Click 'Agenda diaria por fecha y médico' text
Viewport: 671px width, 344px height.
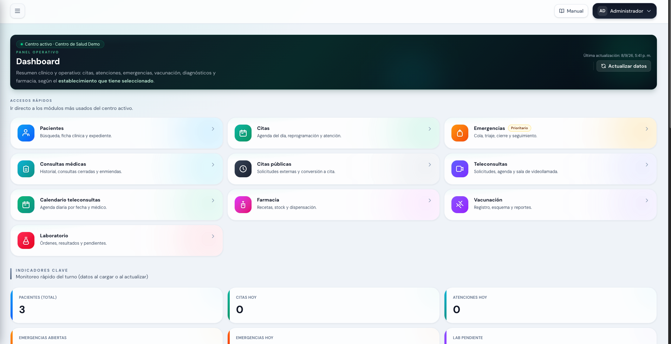tap(73, 207)
